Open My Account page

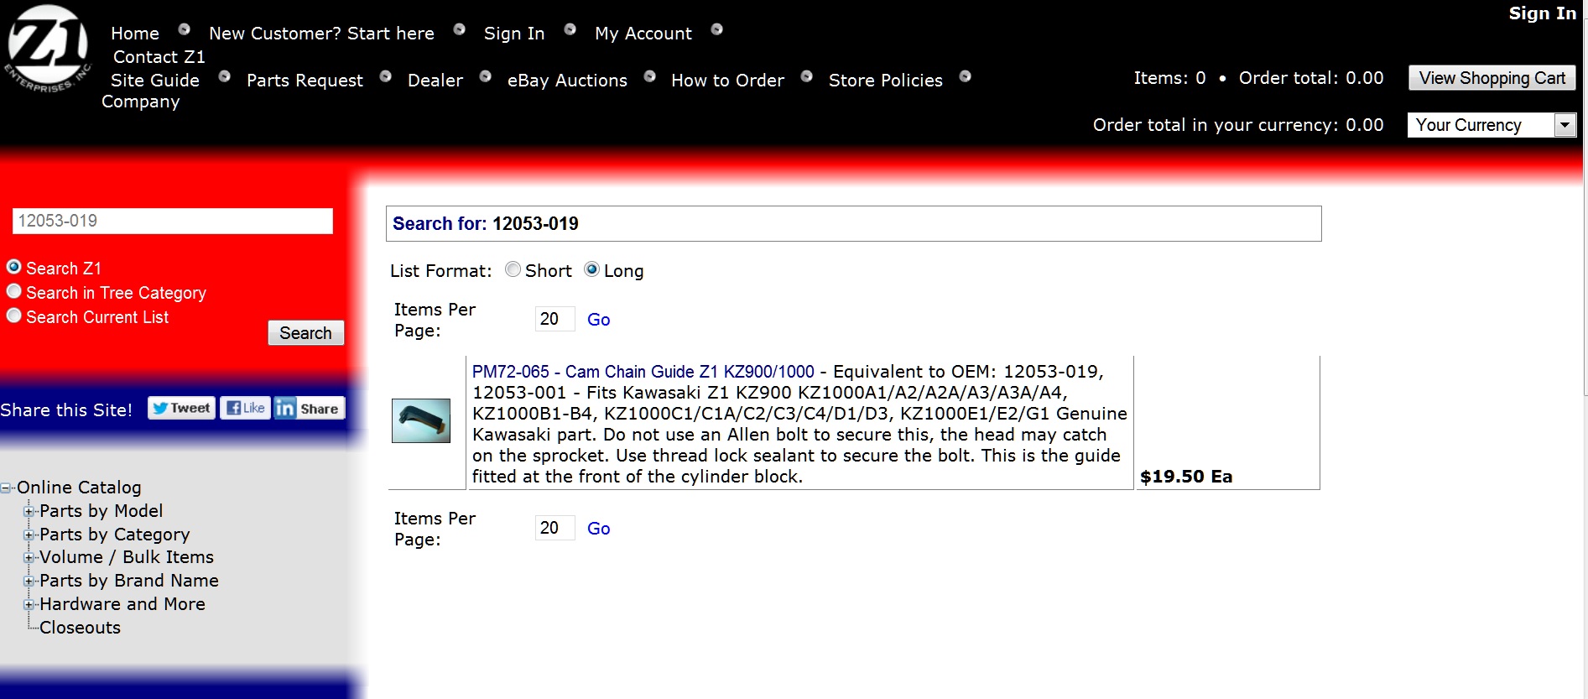(643, 34)
